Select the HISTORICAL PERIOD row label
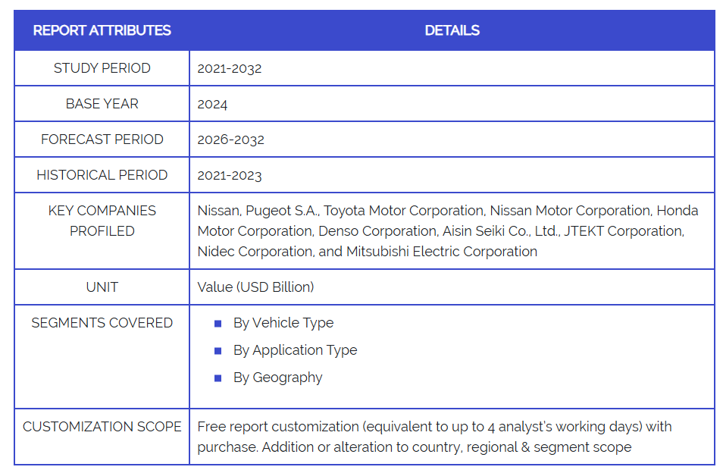 pyautogui.click(x=102, y=175)
